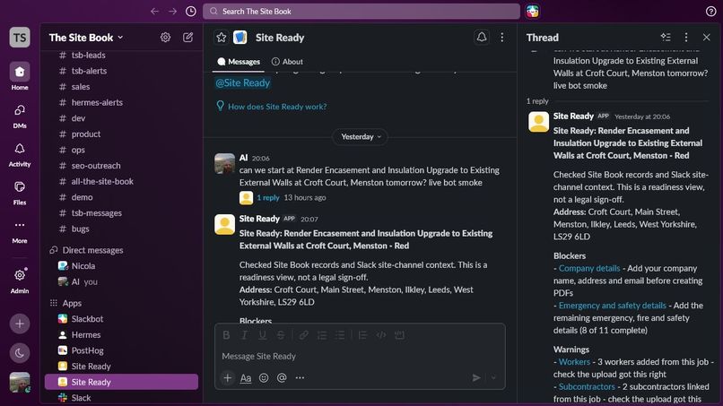
Task: Open the Emergency and safety details link
Action: point(613,306)
